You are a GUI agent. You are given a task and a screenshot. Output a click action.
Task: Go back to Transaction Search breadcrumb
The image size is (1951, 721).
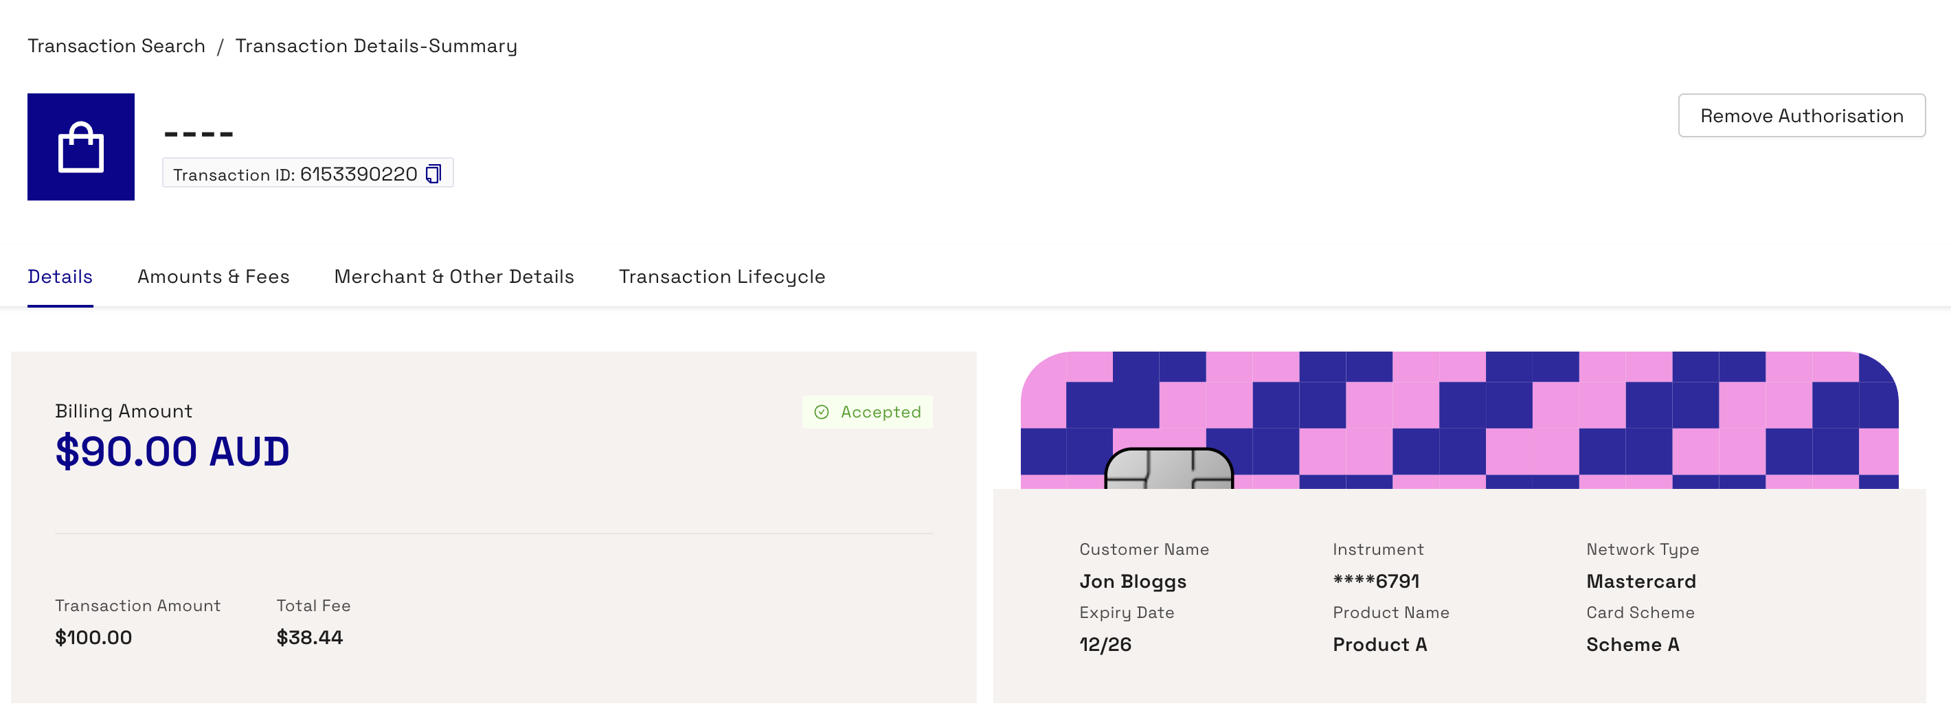coord(117,45)
